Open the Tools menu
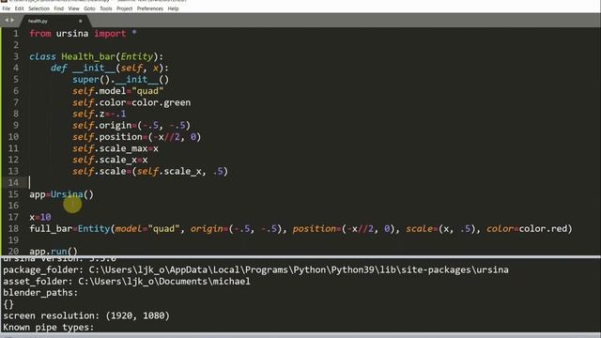The image size is (601, 338). pyautogui.click(x=106, y=8)
